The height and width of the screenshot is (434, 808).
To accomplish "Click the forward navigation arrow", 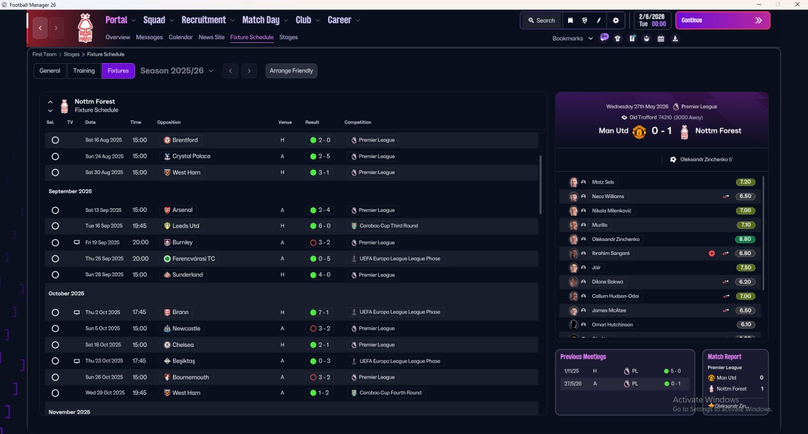I will 56,28.
